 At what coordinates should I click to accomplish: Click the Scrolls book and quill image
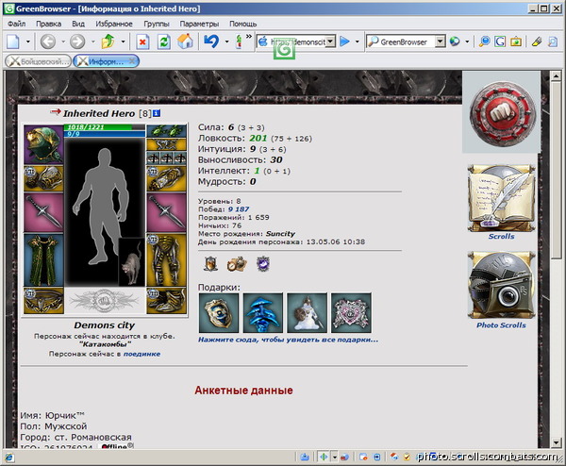pos(501,198)
